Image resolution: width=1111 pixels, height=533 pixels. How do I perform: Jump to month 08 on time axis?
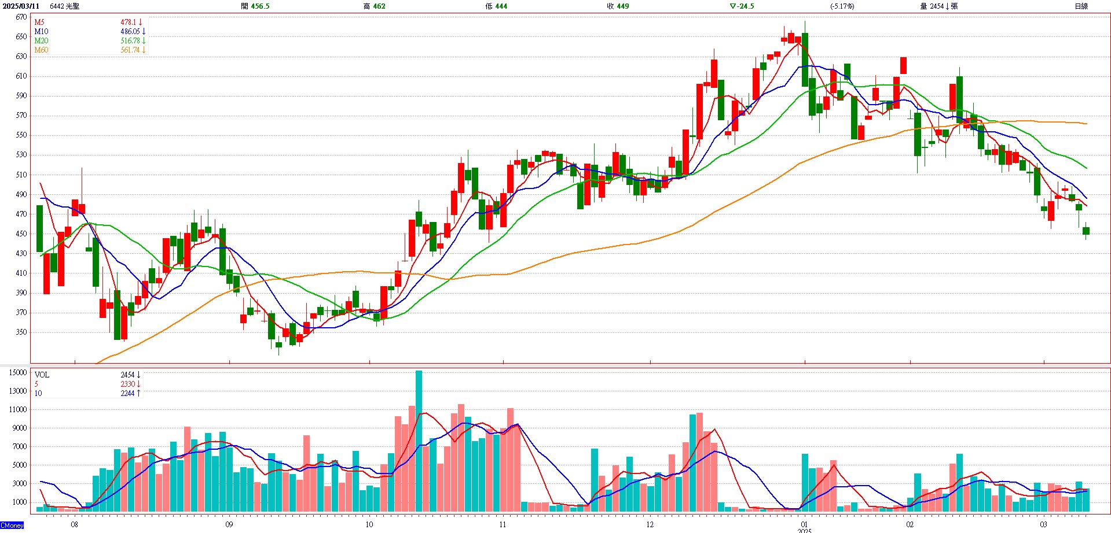tap(74, 525)
